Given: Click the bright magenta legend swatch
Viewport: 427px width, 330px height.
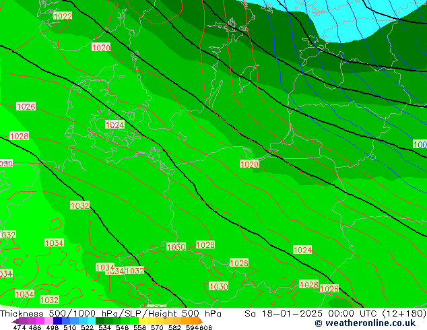Looking at the screenshot, I should coord(40,321).
